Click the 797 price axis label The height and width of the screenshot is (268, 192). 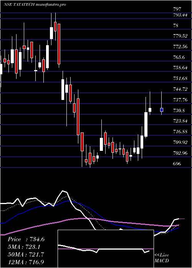[177, 9]
